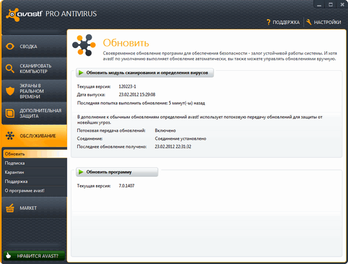Click the eye icon beside Сводка

[10, 46]
